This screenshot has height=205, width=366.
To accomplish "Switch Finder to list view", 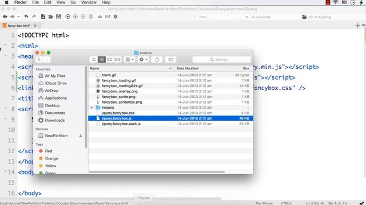I will [102, 59].
